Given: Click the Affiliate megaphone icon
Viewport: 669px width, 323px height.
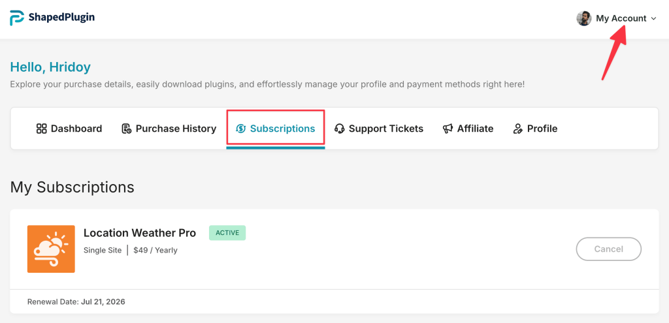Looking at the screenshot, I should coord(448,129).
